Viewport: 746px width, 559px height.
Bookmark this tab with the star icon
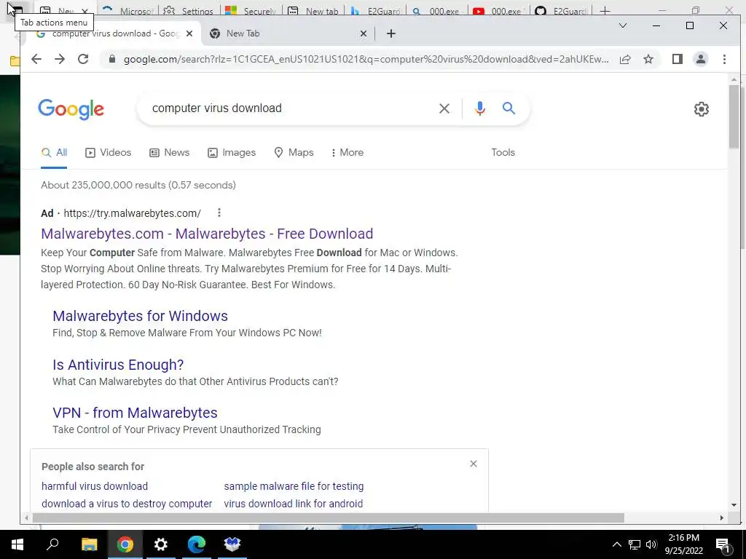point(648,59)
